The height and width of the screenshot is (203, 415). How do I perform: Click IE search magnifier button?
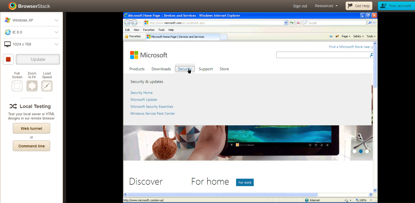(x=370, y=23)
